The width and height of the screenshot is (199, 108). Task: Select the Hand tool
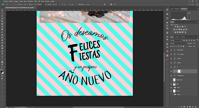coord(2,62)
